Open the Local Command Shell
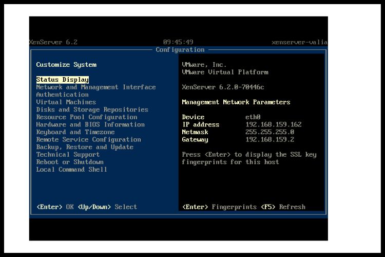Image resolution: width=385 pixels, height=257 pixels. (72, 170)
